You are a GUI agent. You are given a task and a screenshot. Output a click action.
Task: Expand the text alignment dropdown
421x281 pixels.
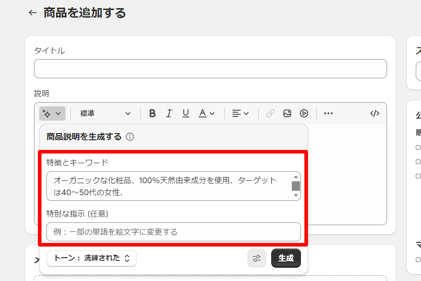point(240,114)
